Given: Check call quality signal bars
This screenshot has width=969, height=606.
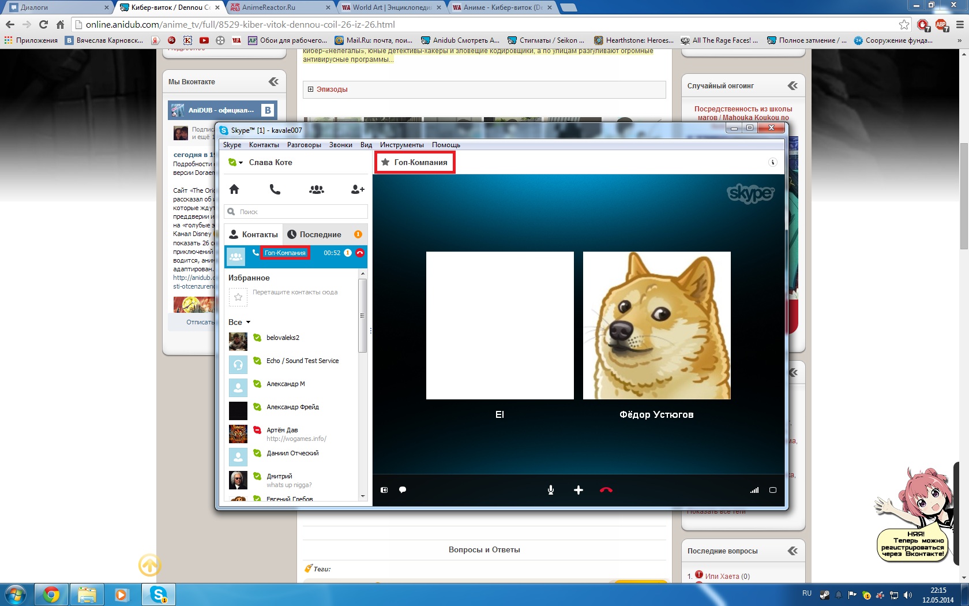Looking at the screenshot, I should [754, 490].
